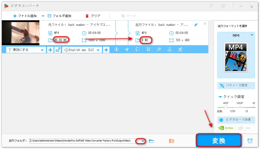Open the shopping cart icon

click(223, 6)
